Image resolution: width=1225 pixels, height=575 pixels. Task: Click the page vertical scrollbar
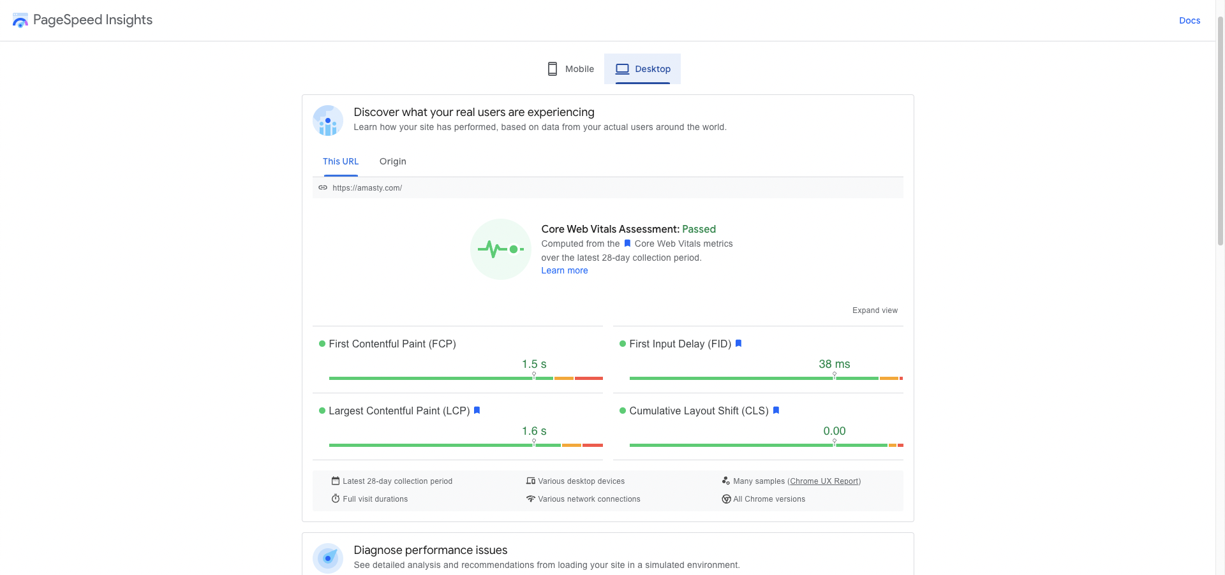[x=1220, y=131]
